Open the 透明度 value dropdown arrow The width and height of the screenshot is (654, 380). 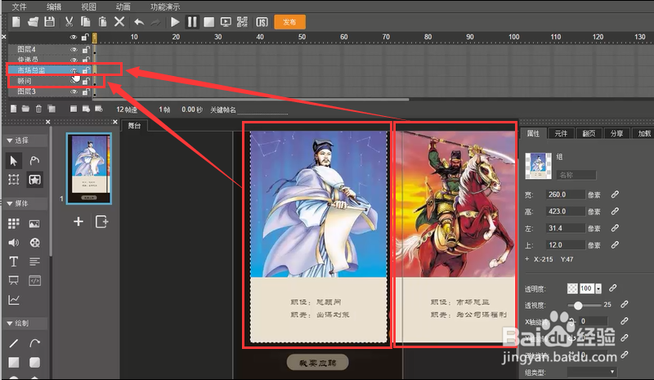tap(598, 288)
